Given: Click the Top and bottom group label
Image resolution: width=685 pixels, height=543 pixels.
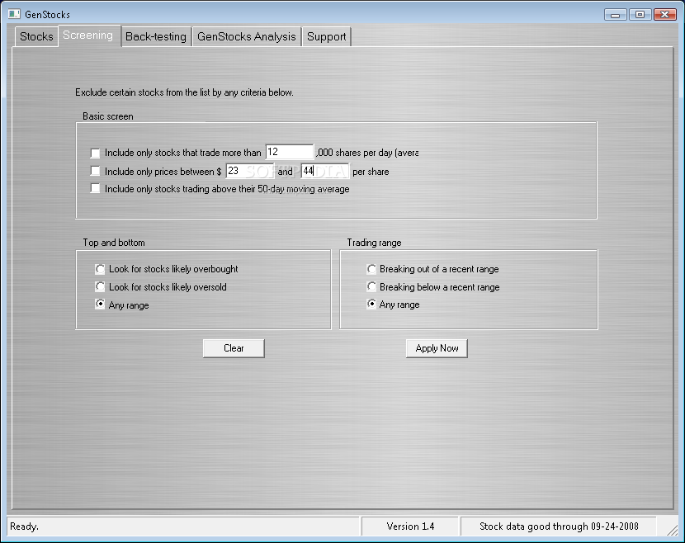Looking at the screenshot, I should 114,243.
